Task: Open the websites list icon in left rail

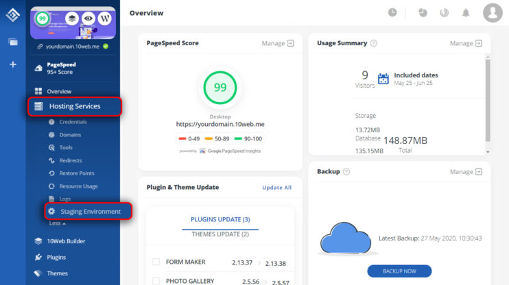Action: pyautogui.click(x=13, y=42)
